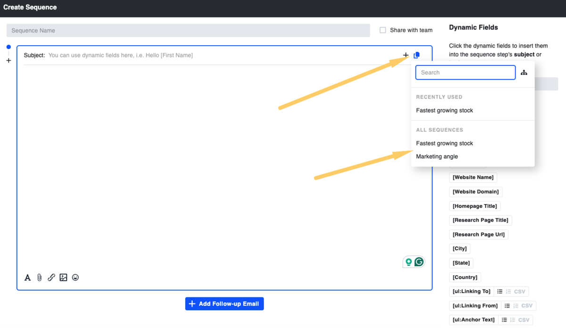Open the emoji picker smiley icon
Image resolution: width=566 pixels, height=328 pixels.
(x=75, y=278)
